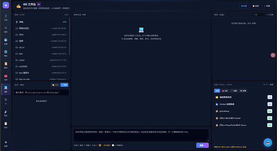Click the 浏览 folder button
Image resolution: width=277 pixels, height=151 pixels.
coord(55,85)
